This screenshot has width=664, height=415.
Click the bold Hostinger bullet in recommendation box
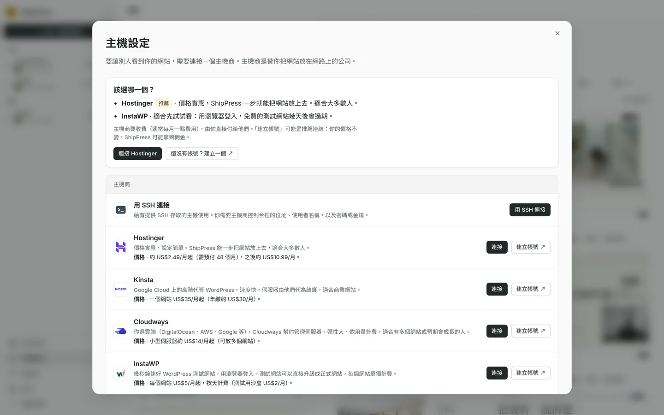137,103
